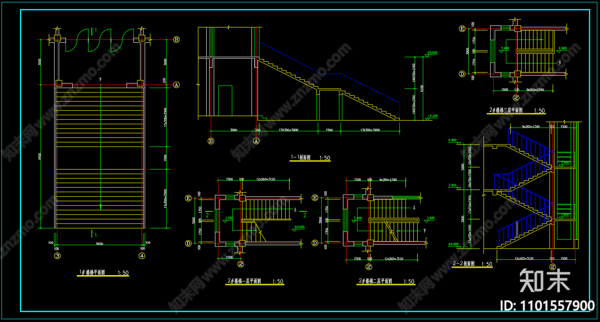This screenshot has width=600, height=322.
Task: Select axis bubble 3 under the 1# stair plan
Action: coord(57,256)
